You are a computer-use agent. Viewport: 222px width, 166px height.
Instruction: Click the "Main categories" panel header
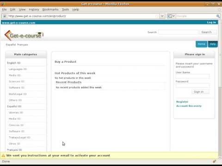[25, 54]
